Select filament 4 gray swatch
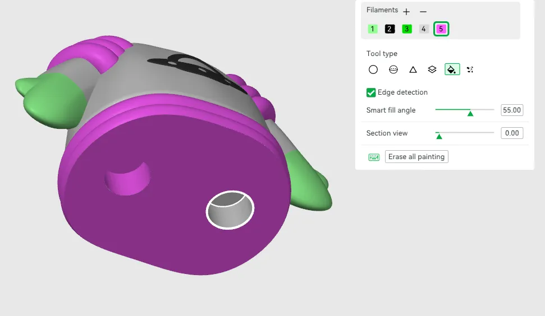 [x=424, y=29]
